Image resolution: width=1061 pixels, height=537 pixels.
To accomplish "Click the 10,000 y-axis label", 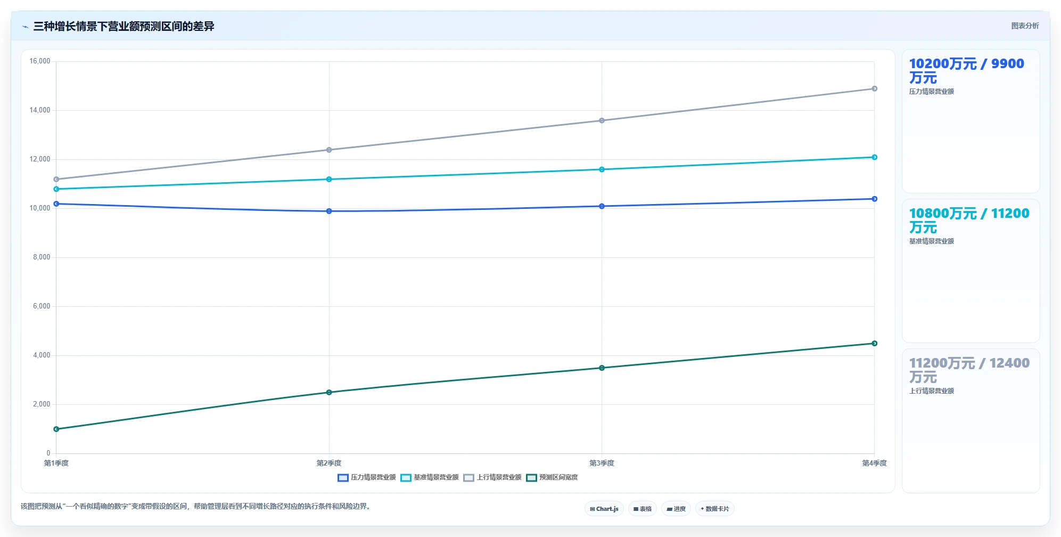I will tap(40, 208).
